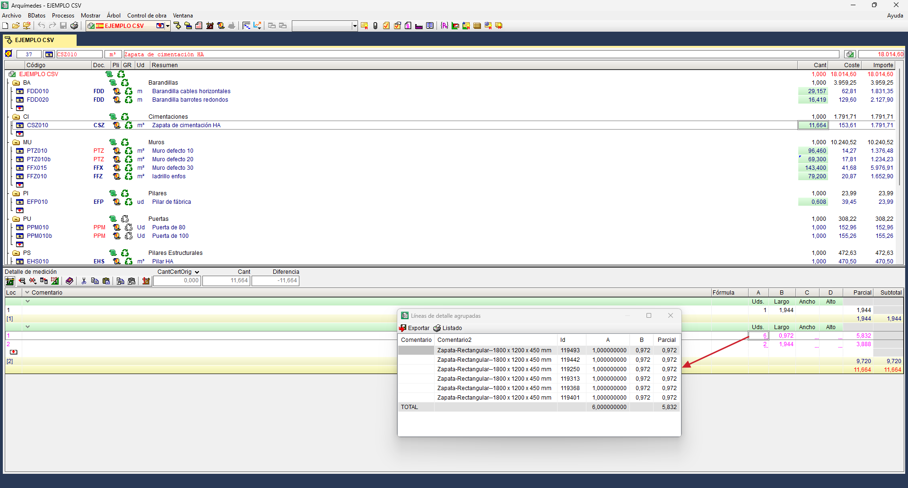
Task: Open the Archivo menu
Action: tap(11, 16)
